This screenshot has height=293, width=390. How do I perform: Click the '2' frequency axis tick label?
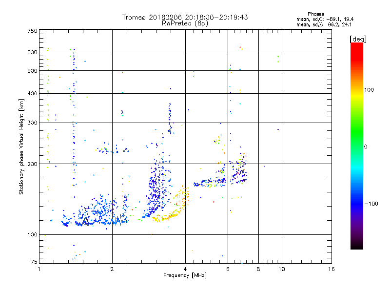112,270
